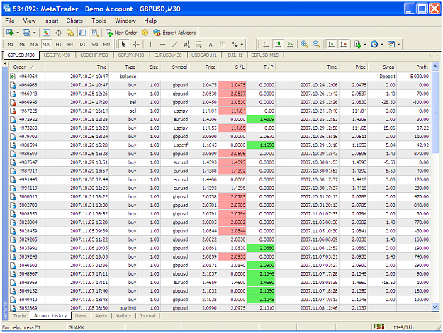Screen dimensions: 443x333
Task: Click the scrollbar down arrow in history
Action: (x=435, y=307)
